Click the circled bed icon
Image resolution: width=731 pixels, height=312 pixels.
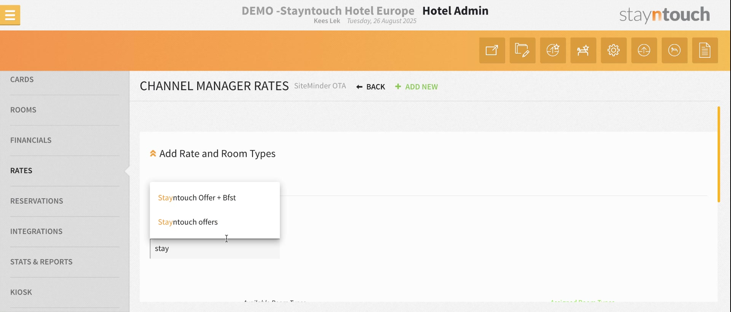675,50
